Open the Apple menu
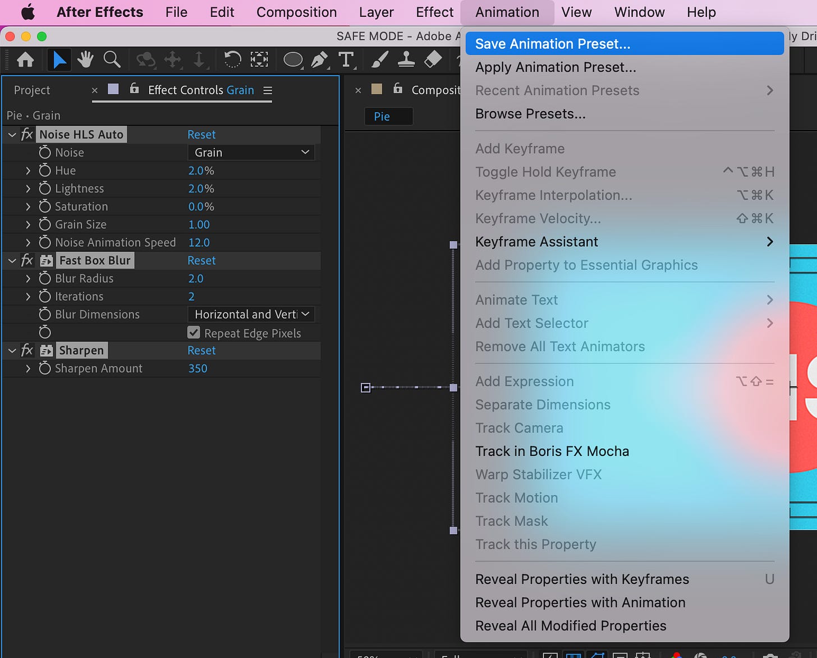 click(x=27, y=12)
